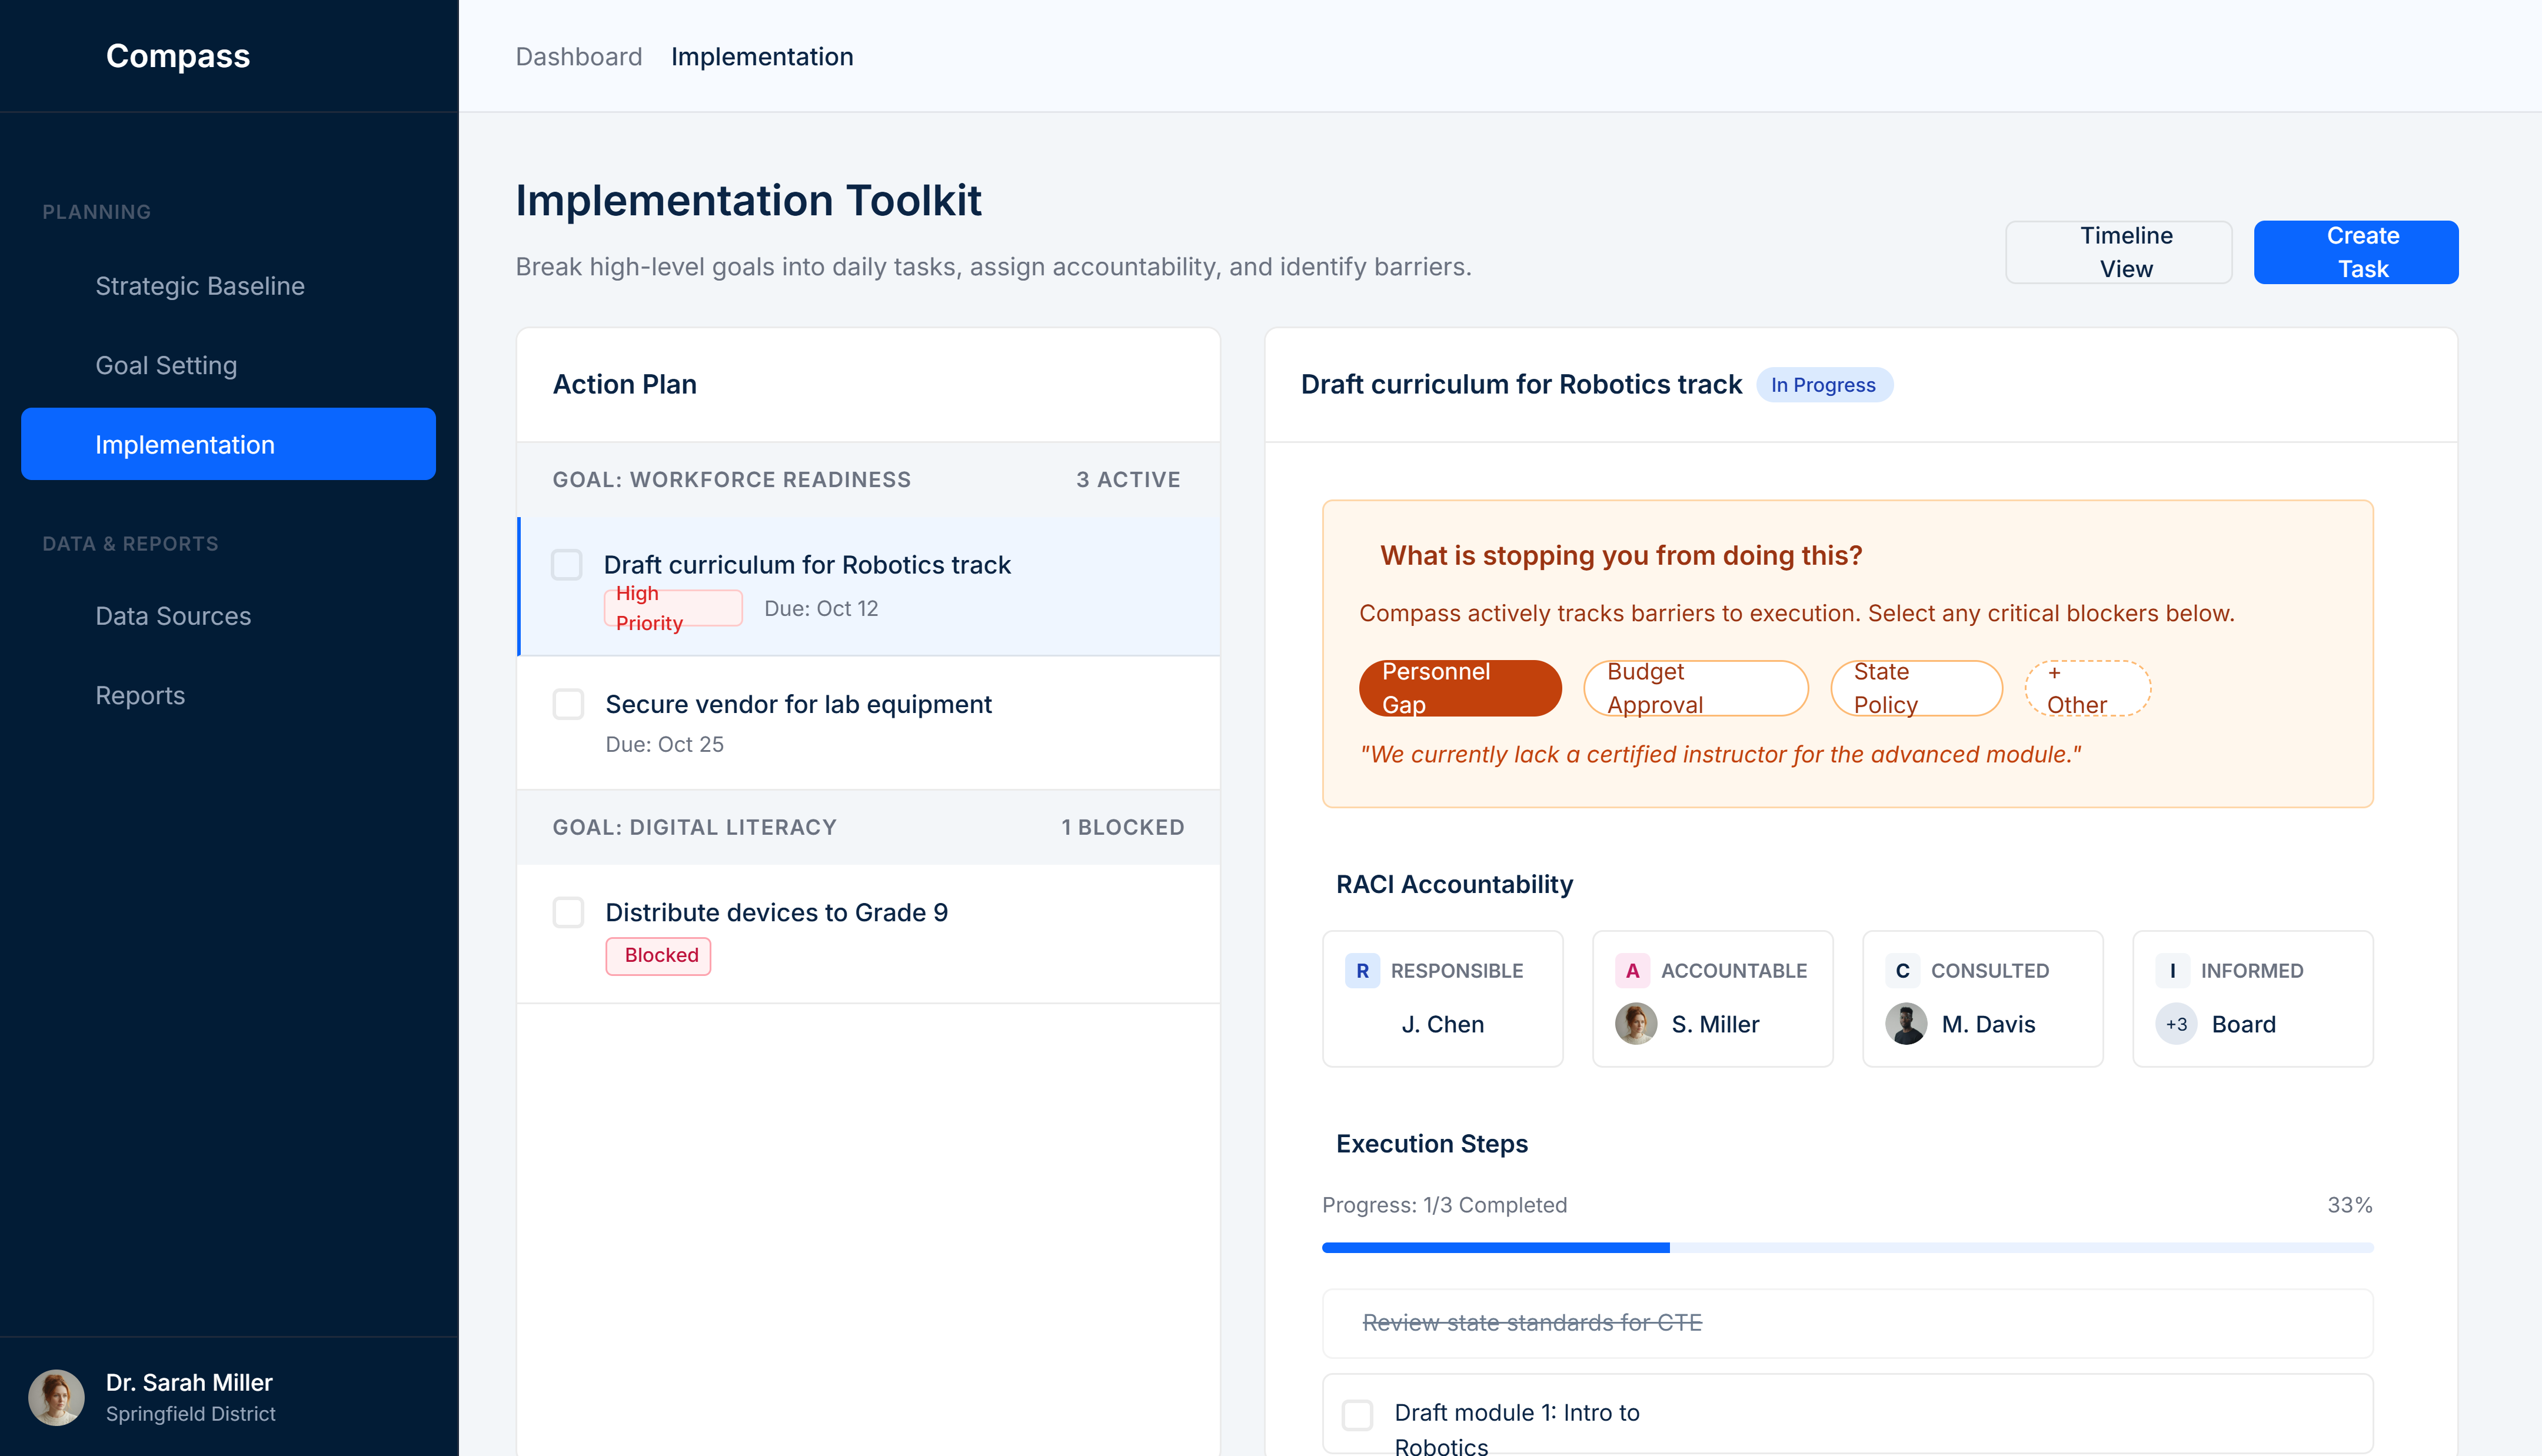
Task: Check the Draft curriculum for Robotics track task
Action: tap(567, 565)
